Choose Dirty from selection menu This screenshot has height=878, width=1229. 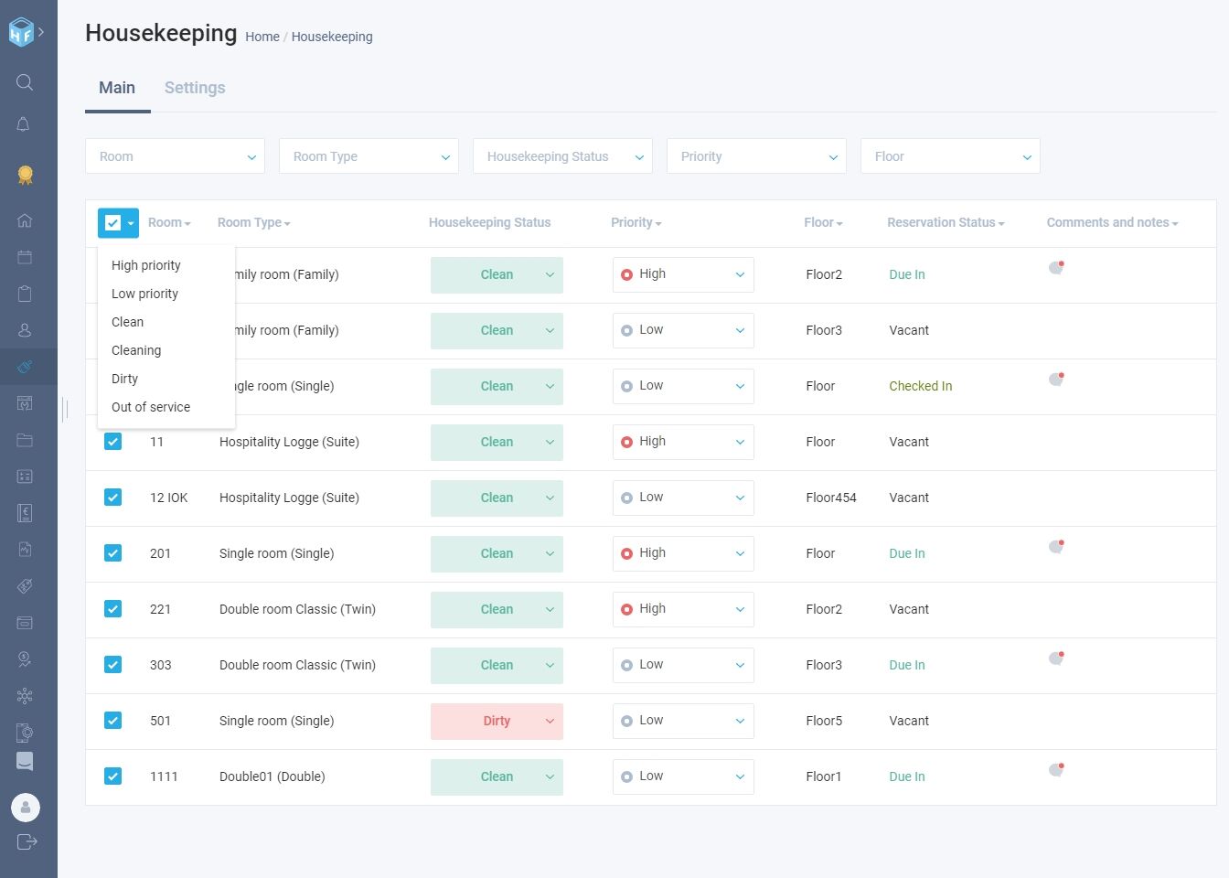(x=125, y=379)
